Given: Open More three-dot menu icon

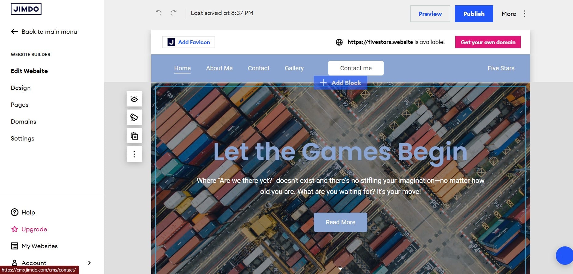Looking at the screenshot, I should (x=524, y=14).
